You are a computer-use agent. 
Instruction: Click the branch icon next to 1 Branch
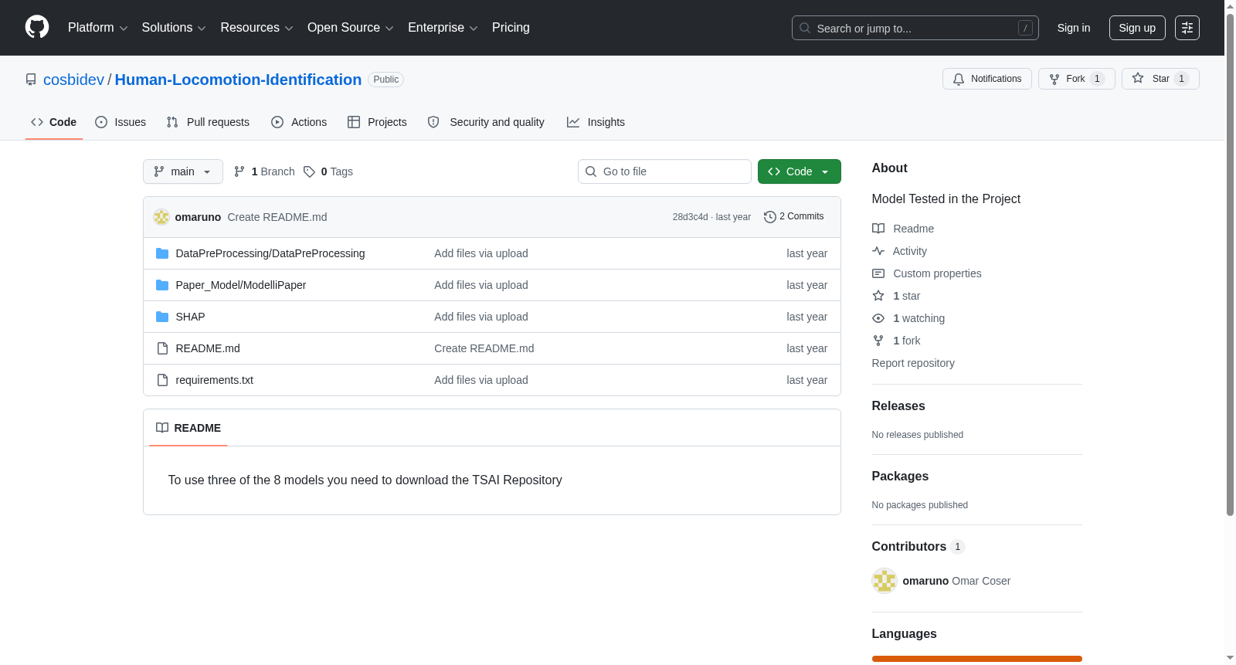(x=239, y=171)
